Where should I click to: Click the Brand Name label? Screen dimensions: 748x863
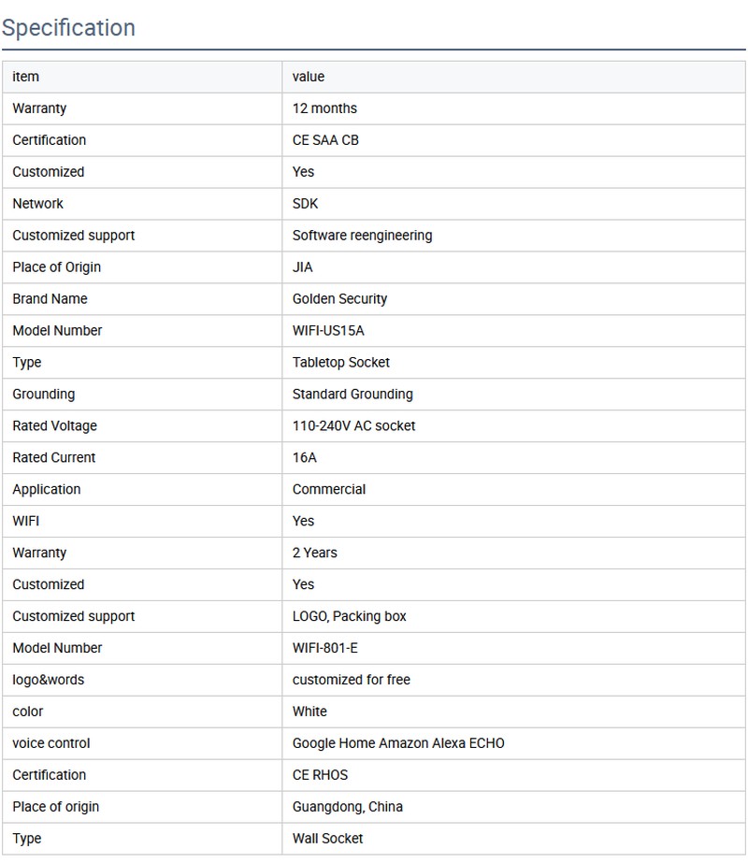[50, 299]
